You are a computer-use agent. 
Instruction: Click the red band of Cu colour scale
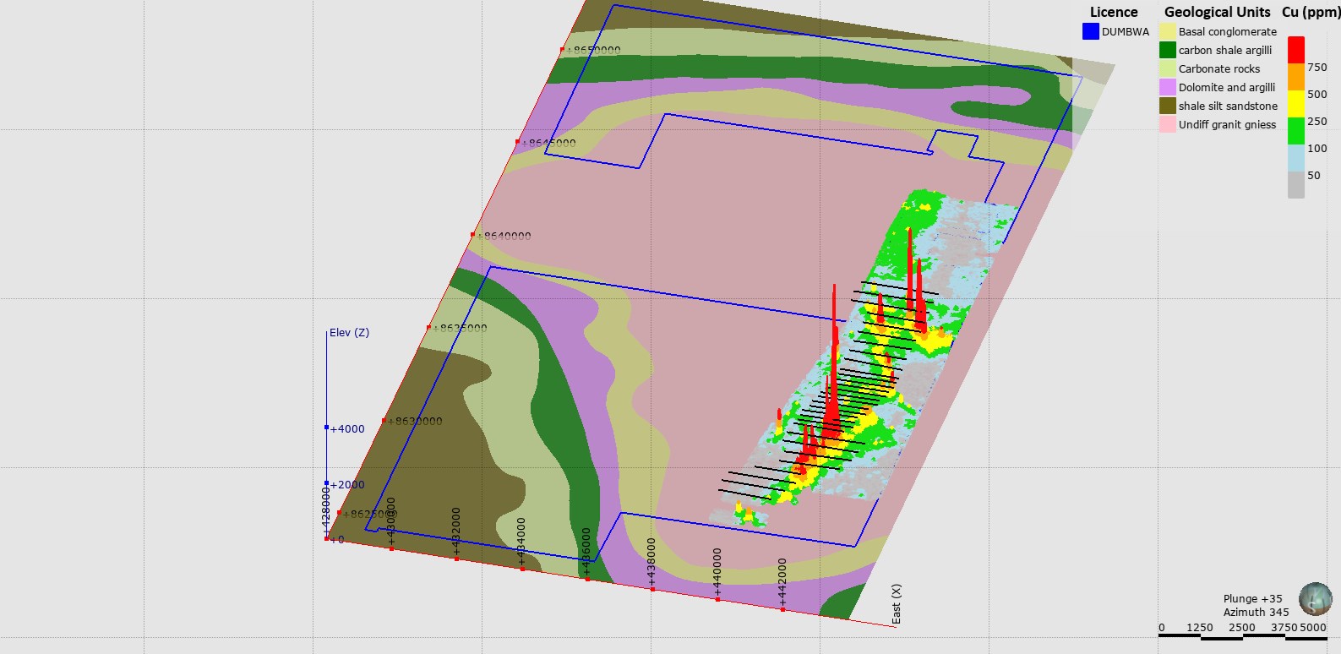pyautogui.click(x=1295, y=50)
